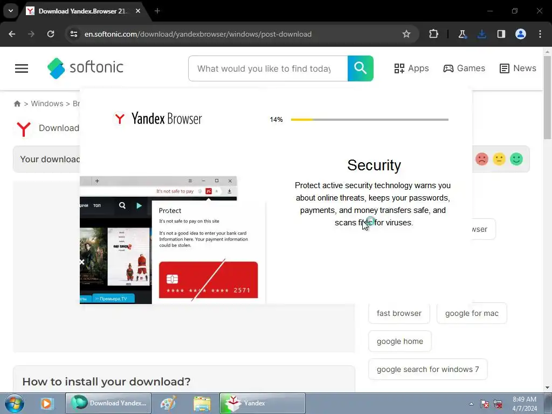
Task: Click the fast browser tag
Action: click(399, 313)
